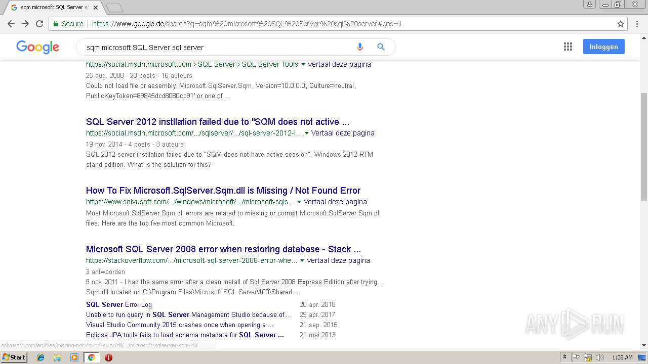The width and height of the screenshot is (648, 364).
Task: Click the '3 antwoorden' text
Action: tap(105, 271)
